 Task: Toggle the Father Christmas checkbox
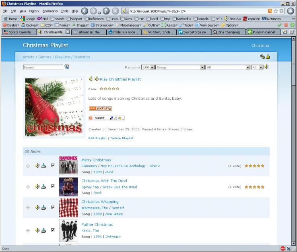tap(53, 230)
